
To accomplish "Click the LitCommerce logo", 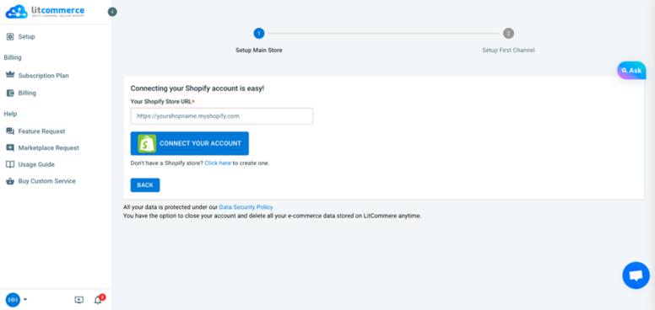I will tap(45, 11).
